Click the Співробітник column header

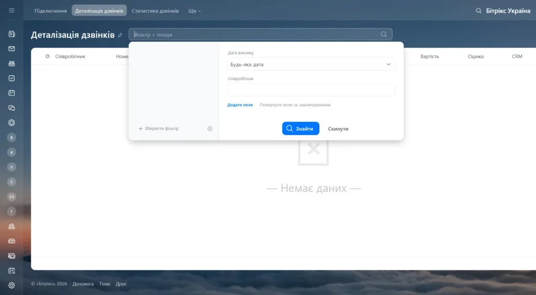[x=70, y=56]
